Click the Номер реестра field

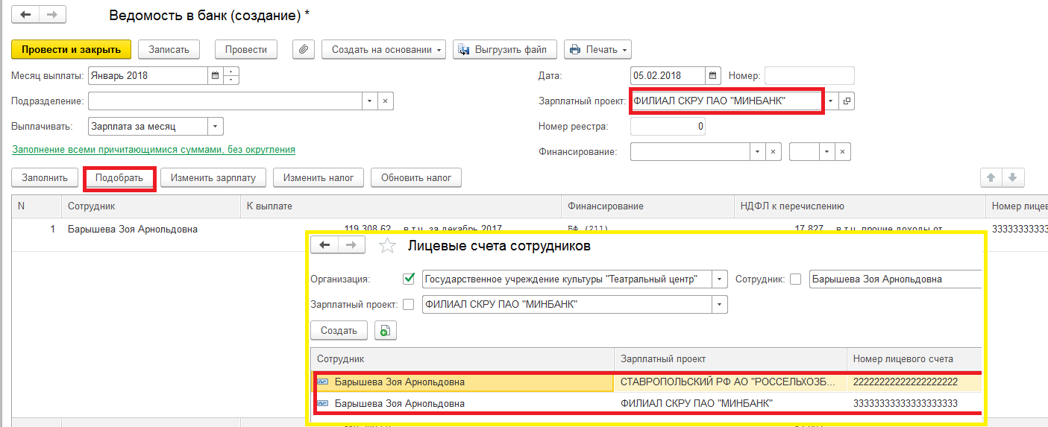(668, 126)
